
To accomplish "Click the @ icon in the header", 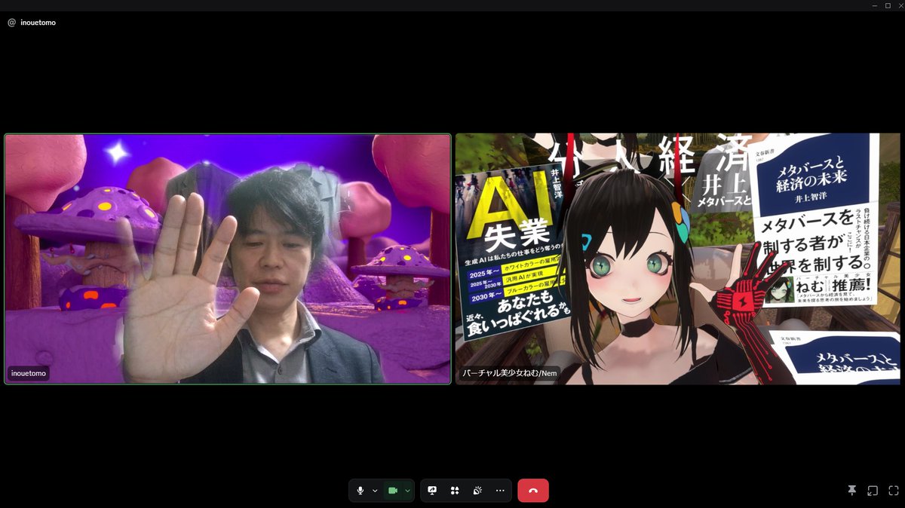I will click(11, 23).
